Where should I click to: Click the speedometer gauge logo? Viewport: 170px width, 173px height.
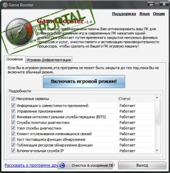tap(20, 33)
